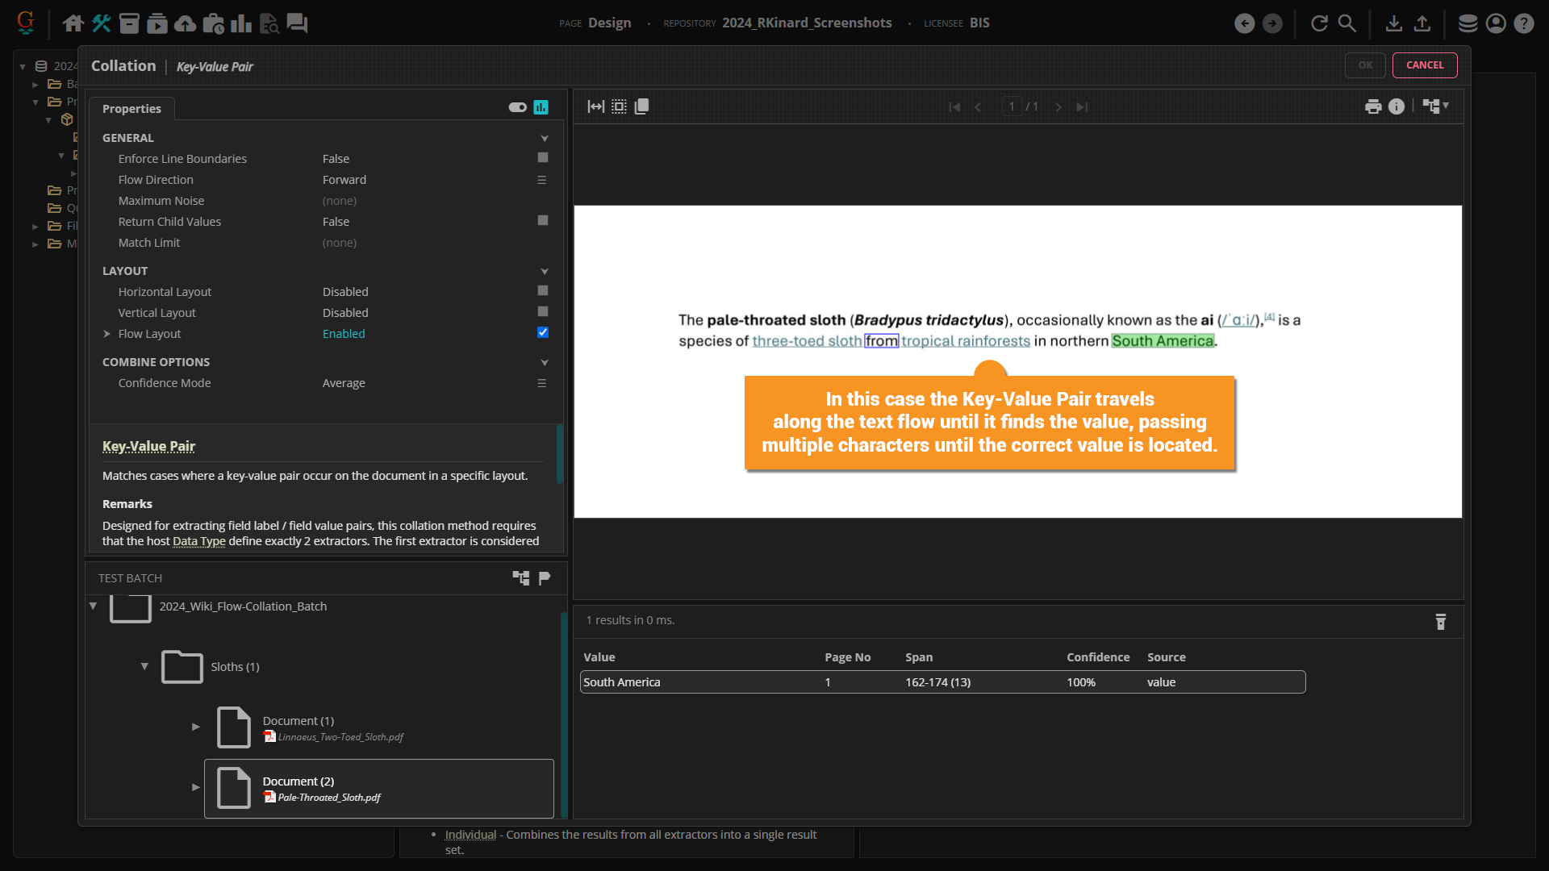Click the document info icon in viewer
The height and width of the screenshot is (871, 1549).
1397,106
